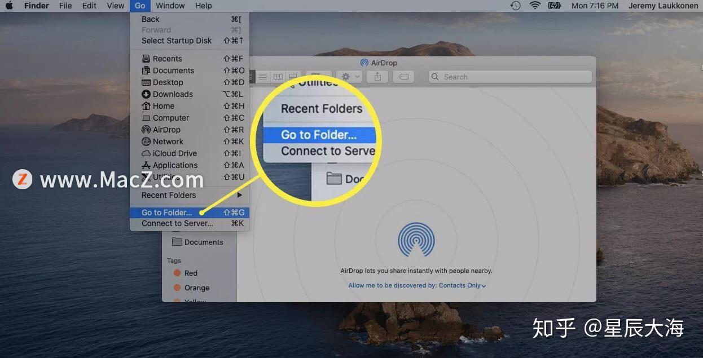This screenshot has width=703, height=358.
Task: Switch Finder window to list view
Action: 263,77
